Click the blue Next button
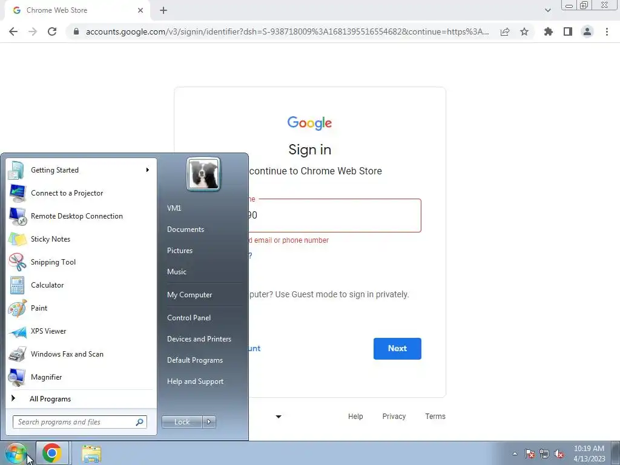The image size is (620, 465). tap(397, 349)
